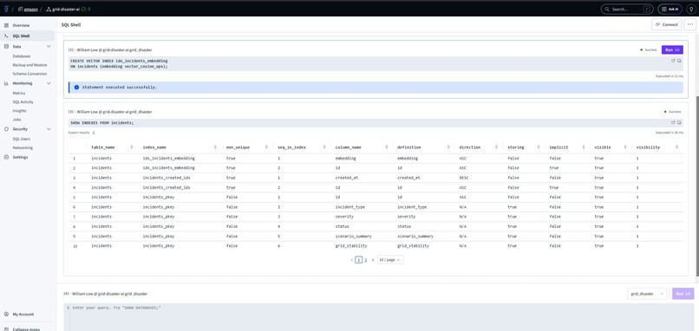Sort by column_name column

[387, 147]
